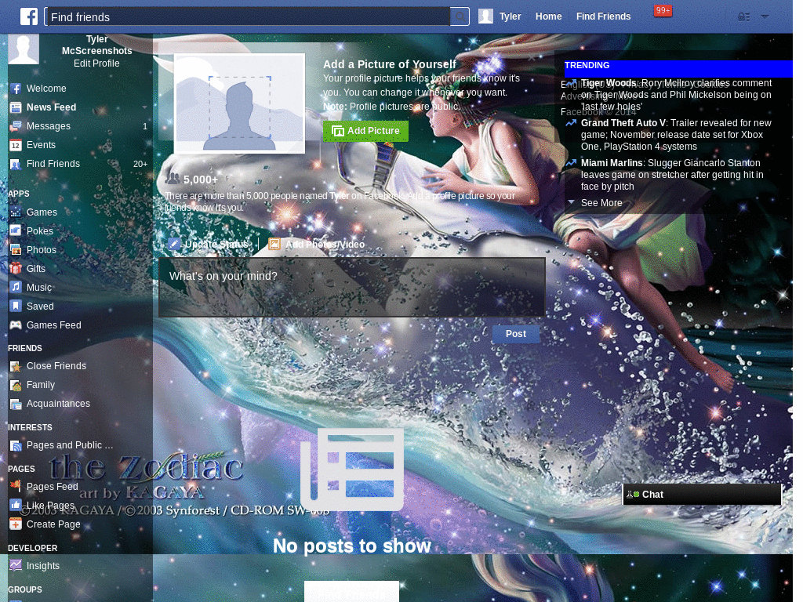Open the Welcome sidebar icon

16,89
